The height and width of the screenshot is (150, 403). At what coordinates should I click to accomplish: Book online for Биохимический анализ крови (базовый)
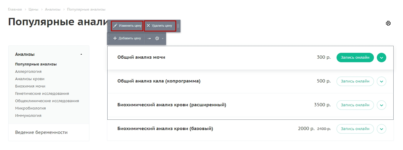(355, 129)
